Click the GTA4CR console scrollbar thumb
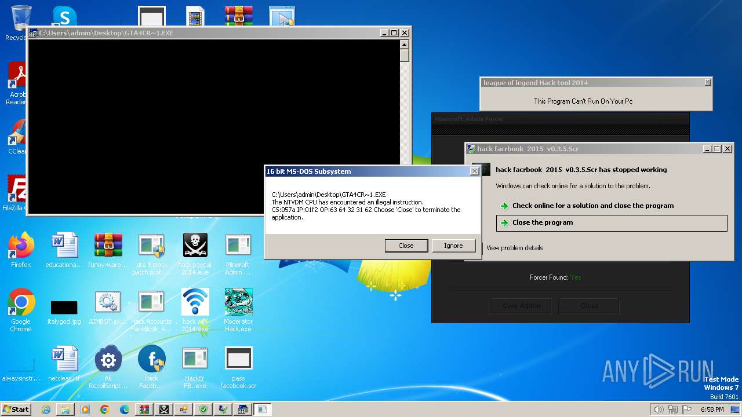742x417 pixels. coord(405,56)
